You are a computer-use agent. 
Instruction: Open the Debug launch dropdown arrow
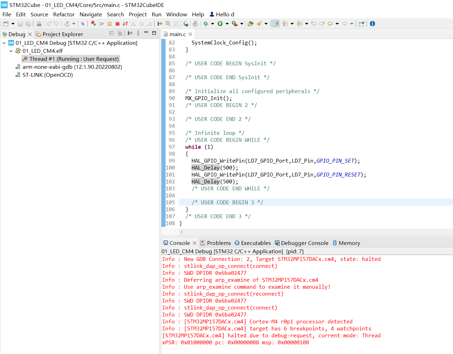[x=212, y=24]
